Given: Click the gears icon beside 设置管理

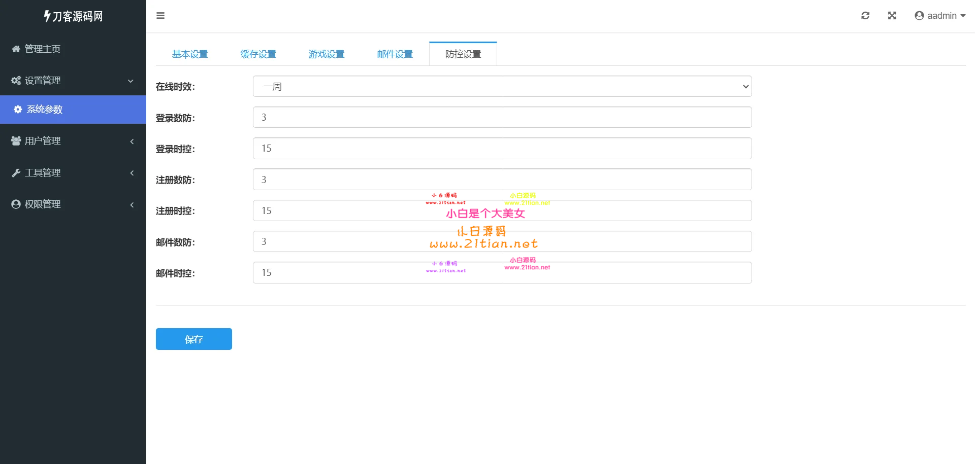Looking at the screenshot, I should [x=16, y=81].
